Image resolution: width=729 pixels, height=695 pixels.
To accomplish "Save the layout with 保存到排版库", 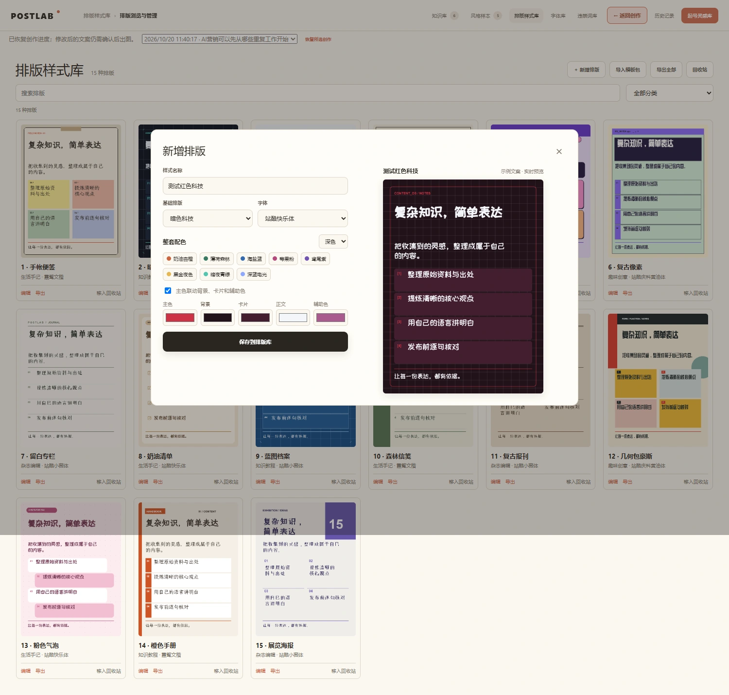I will [x=255, y=341].
